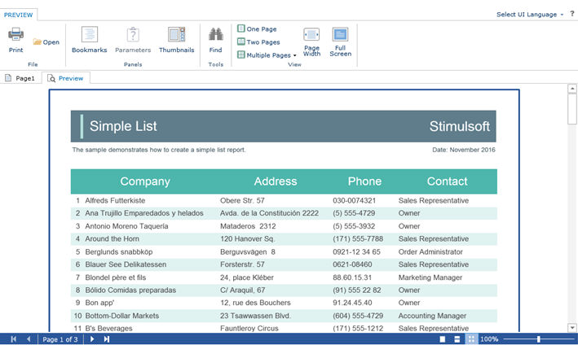The height and width of the screenshot is (345, 578).
Task: Click the Simple List title
Action: (123, 126)
